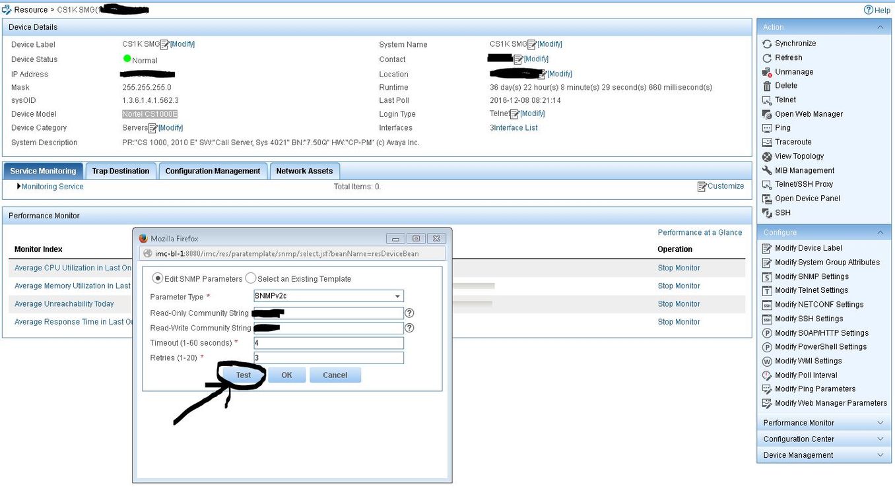Image resolution: width=895 pixels, height=498 pixels.
Task: Open Modify Ping Parameters
Action: pos(815,389)
